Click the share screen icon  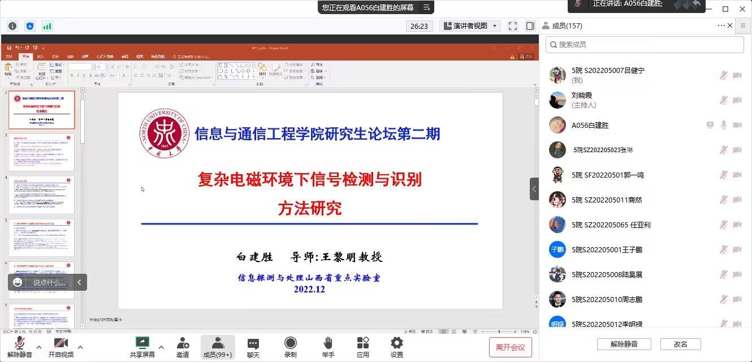(x=142, y=343)
